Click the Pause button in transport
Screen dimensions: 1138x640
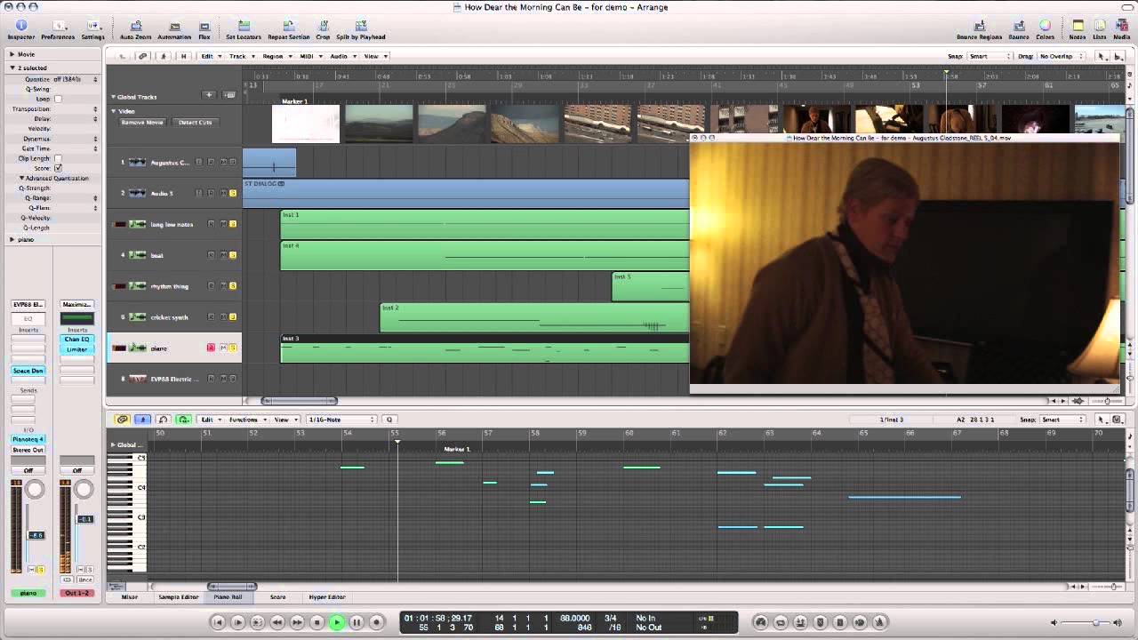click(357, 622)
